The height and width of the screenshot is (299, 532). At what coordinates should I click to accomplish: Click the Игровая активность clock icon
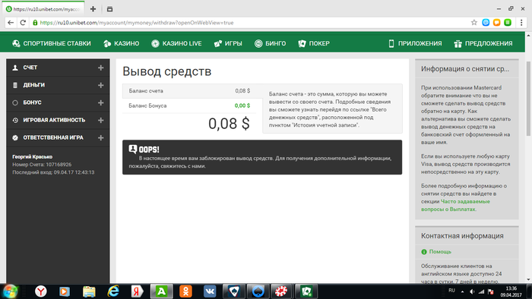[x=15, y=120]
